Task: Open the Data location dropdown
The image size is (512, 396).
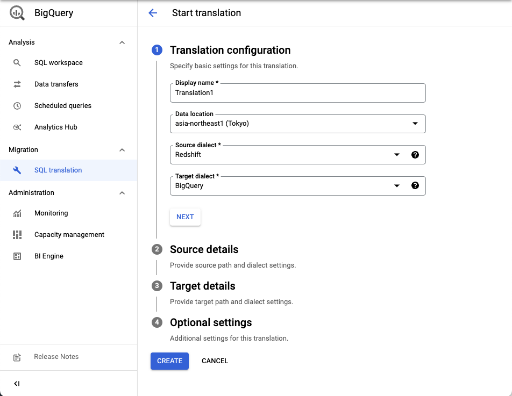Action: [x=415, y=124]
